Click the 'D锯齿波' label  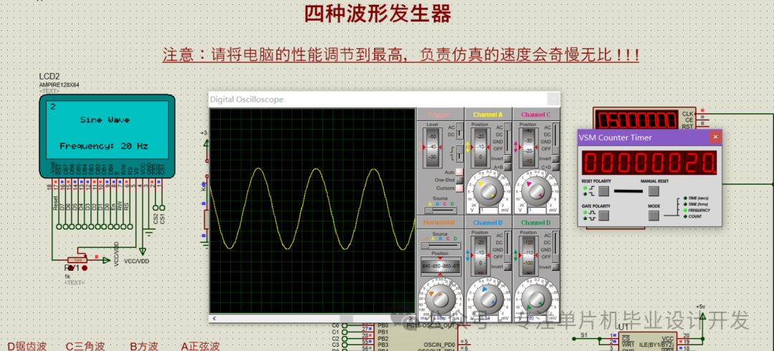27,345
